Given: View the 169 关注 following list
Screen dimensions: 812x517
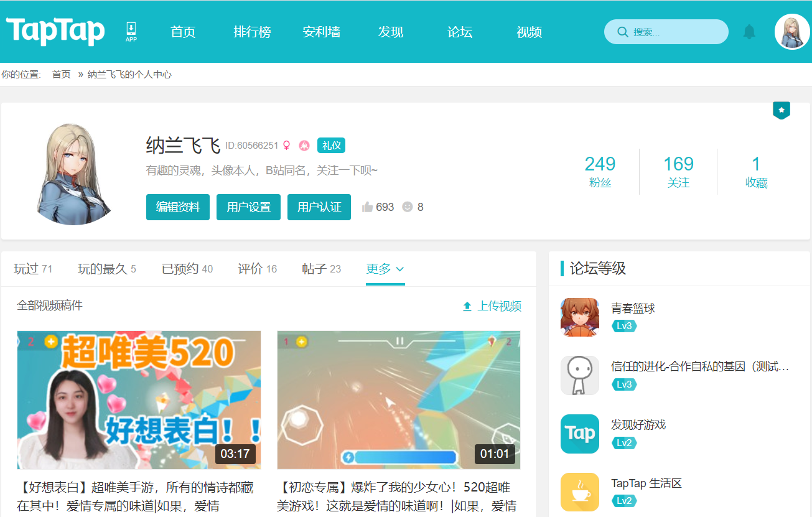Looking at the screenshot, I should (678, 172).
